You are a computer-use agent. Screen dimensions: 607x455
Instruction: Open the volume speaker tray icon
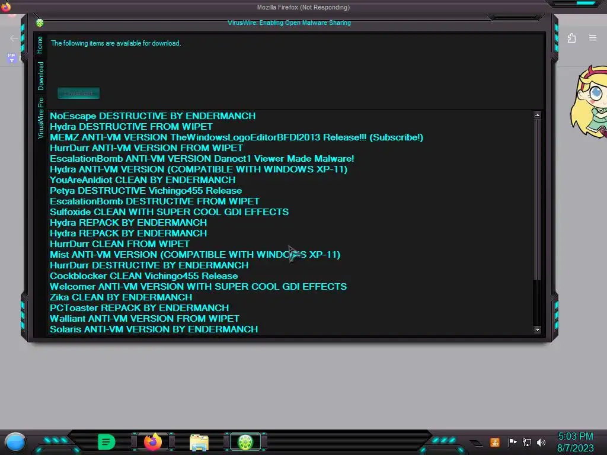[x=541, y=442]
